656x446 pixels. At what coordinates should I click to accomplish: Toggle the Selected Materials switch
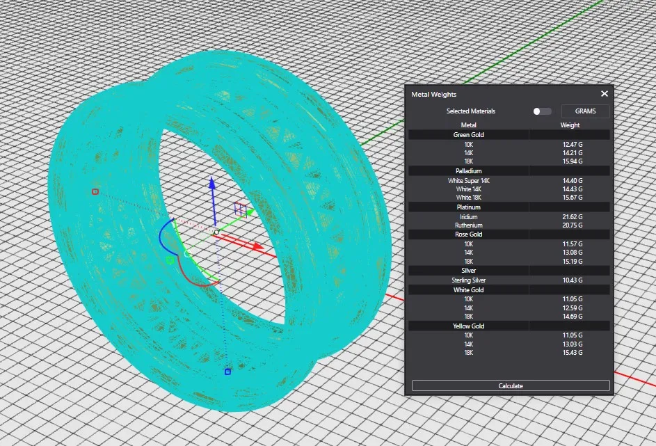(x=541, y=111)
